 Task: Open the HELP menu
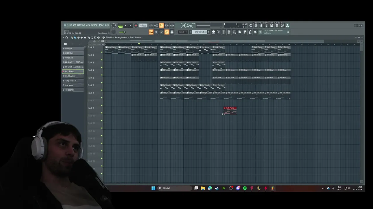click(107, 26)
